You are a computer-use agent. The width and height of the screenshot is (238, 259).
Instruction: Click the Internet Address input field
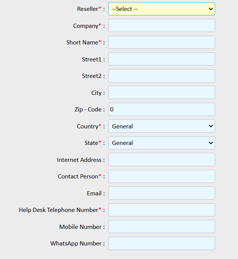point(161,160)
